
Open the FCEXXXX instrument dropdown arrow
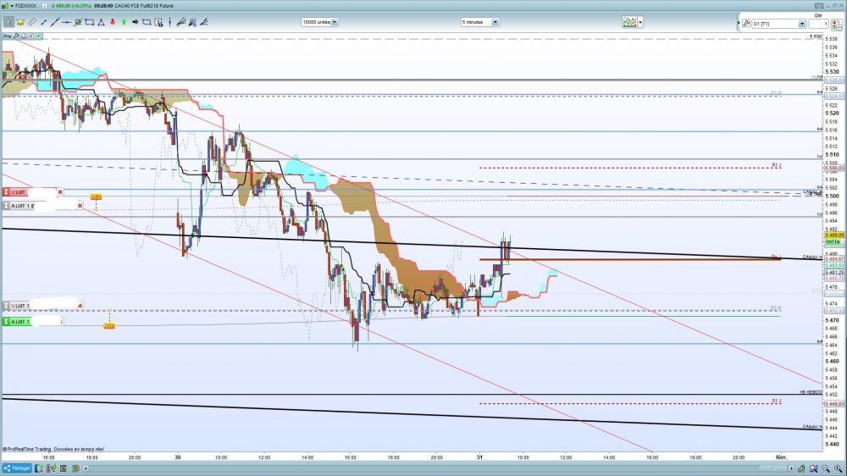click(x=12, y=6)
